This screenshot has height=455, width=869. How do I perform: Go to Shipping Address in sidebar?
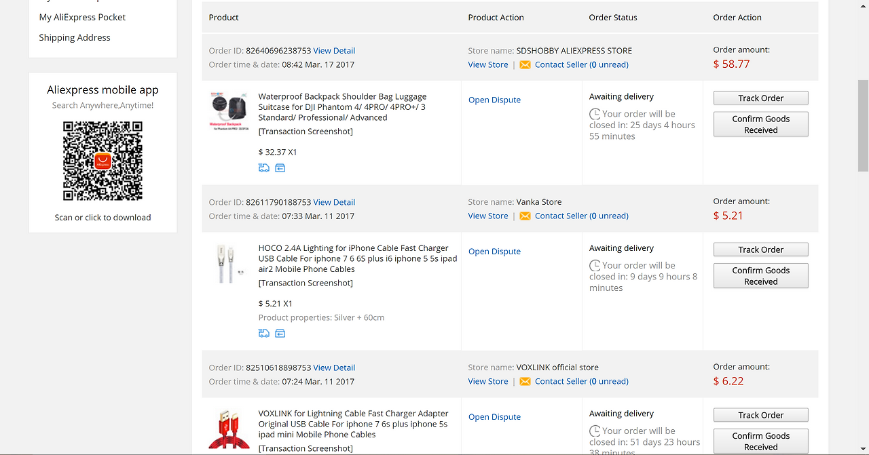point(75,37)
